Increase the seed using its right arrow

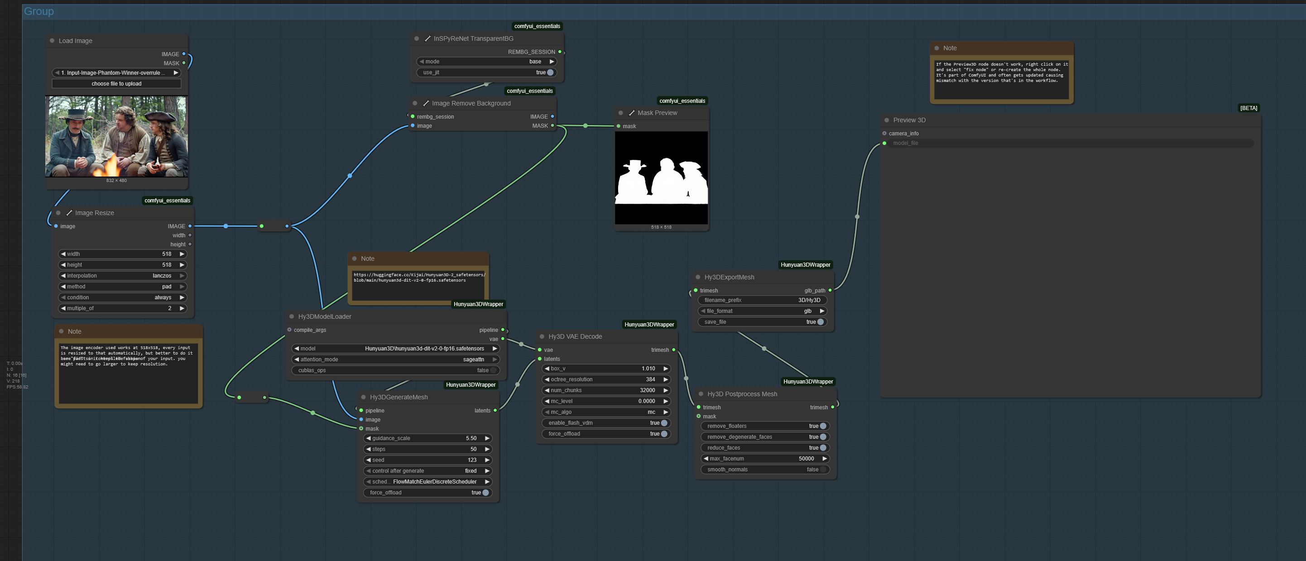tap(486, 460)
